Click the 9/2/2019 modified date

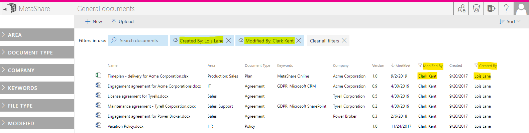pyautogui.click(x=399, y=76)
